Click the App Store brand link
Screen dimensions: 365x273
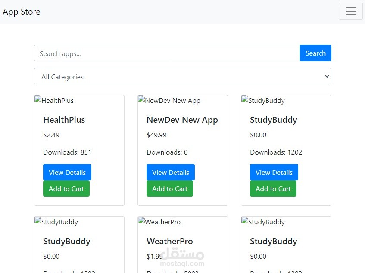[22, 12]
